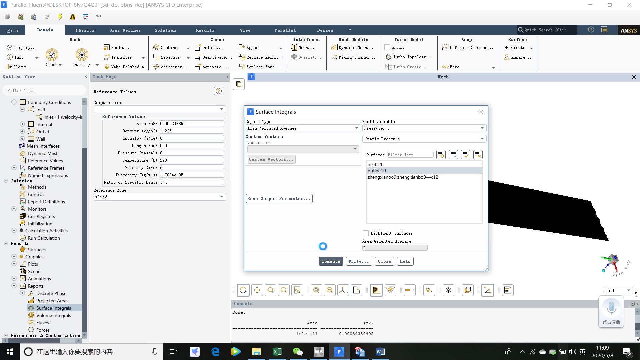Click the Close button in Surface Integrals

384,261
